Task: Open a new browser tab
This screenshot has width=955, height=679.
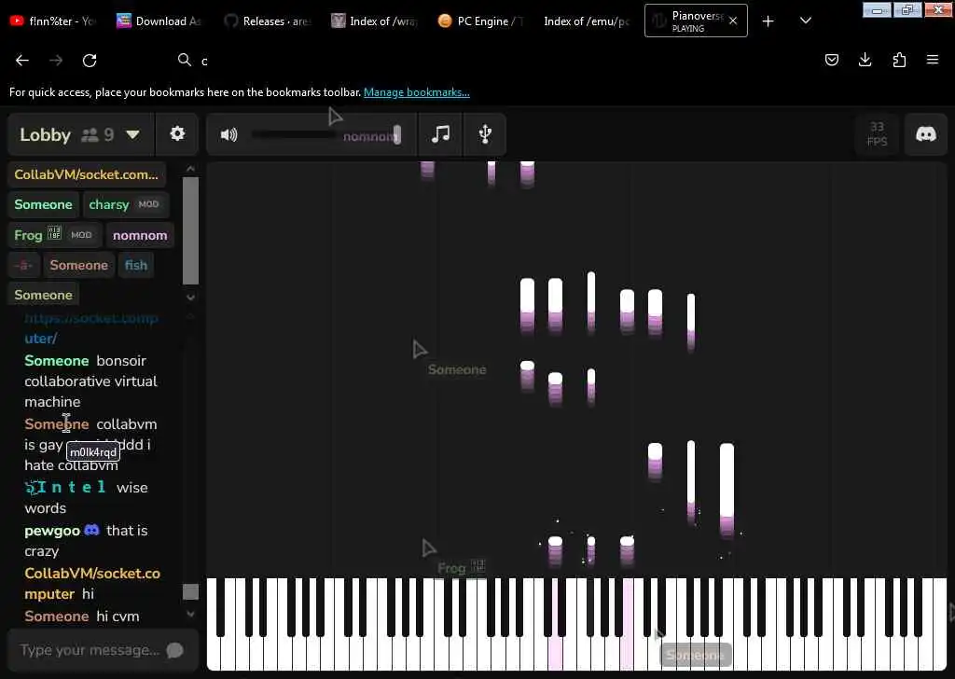Action: 768,21
